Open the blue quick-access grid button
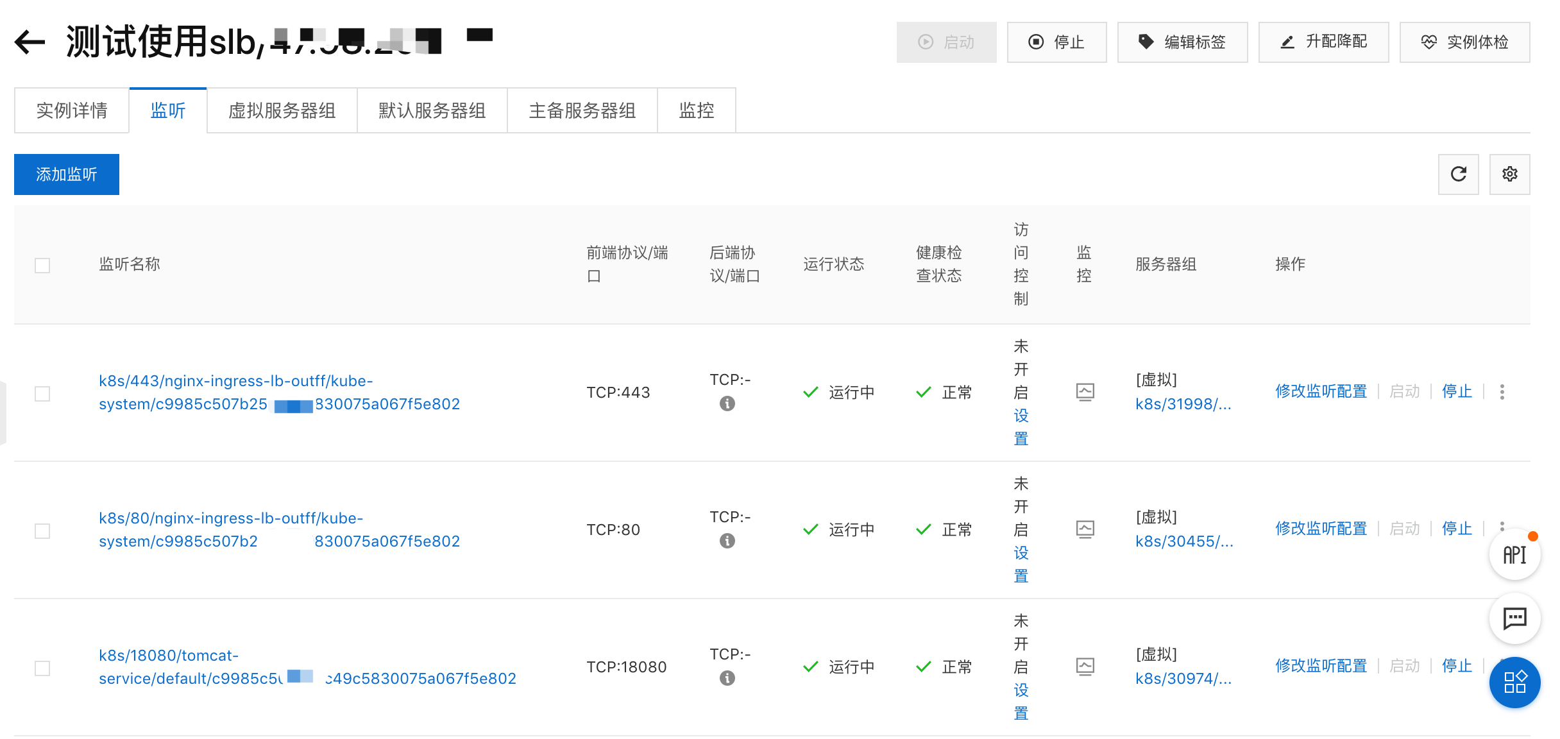The width and height of the screenshot is (1560, 739). point(1514,682)
